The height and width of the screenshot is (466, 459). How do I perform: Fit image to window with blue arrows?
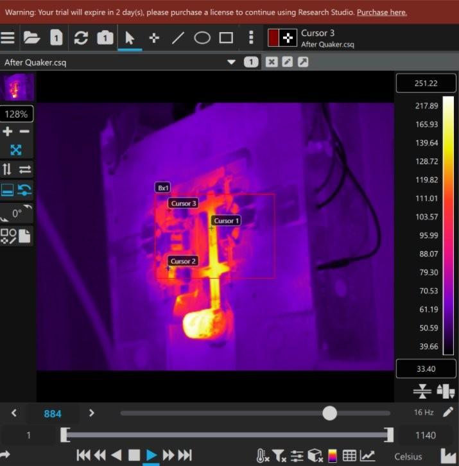tap(16, 150)
